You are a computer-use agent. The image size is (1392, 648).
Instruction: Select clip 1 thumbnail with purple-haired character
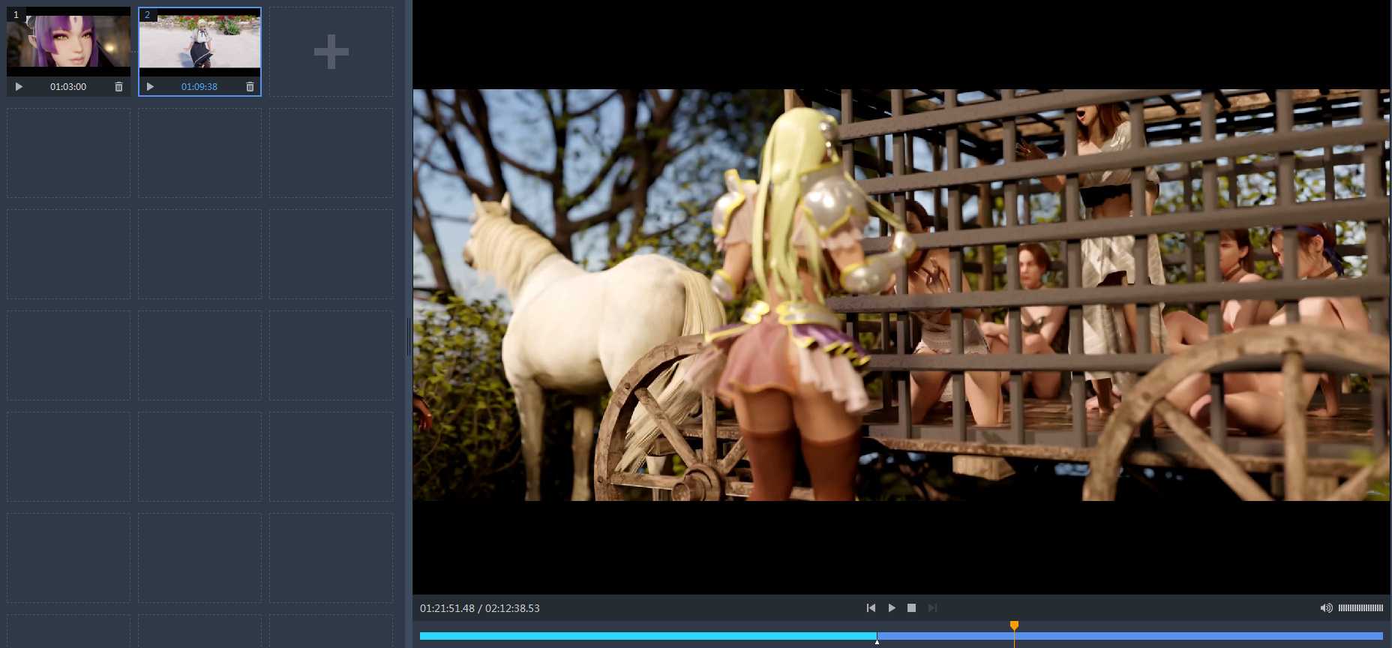pyautogui.click(x=68, y=42)
